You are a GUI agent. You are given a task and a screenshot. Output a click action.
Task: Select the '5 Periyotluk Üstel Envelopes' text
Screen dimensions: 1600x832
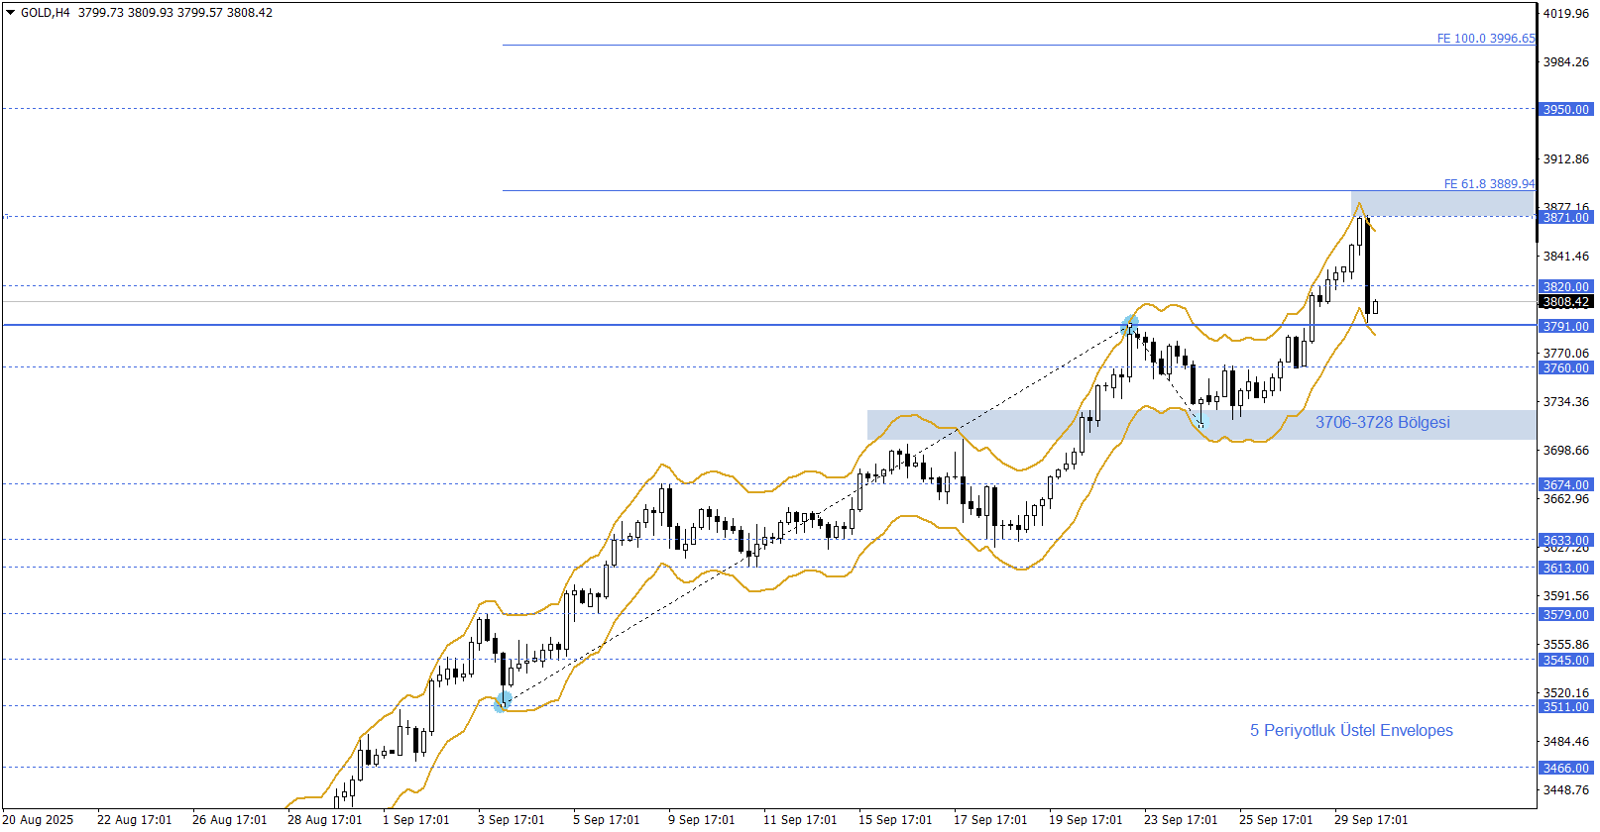(x=1351, y=731)
